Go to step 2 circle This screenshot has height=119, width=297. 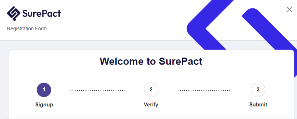[x=151, y=90]
